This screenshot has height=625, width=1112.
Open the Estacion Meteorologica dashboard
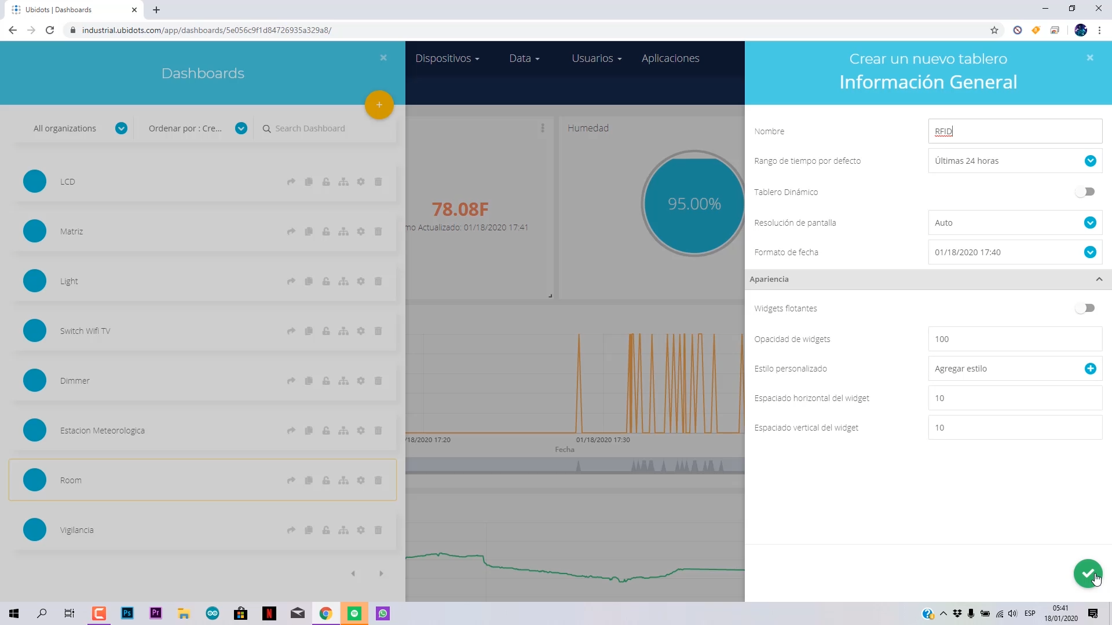[x=202, y=431]
